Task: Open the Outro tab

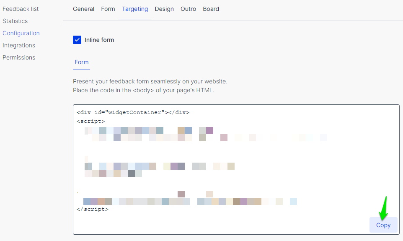Action: [188, 9]
